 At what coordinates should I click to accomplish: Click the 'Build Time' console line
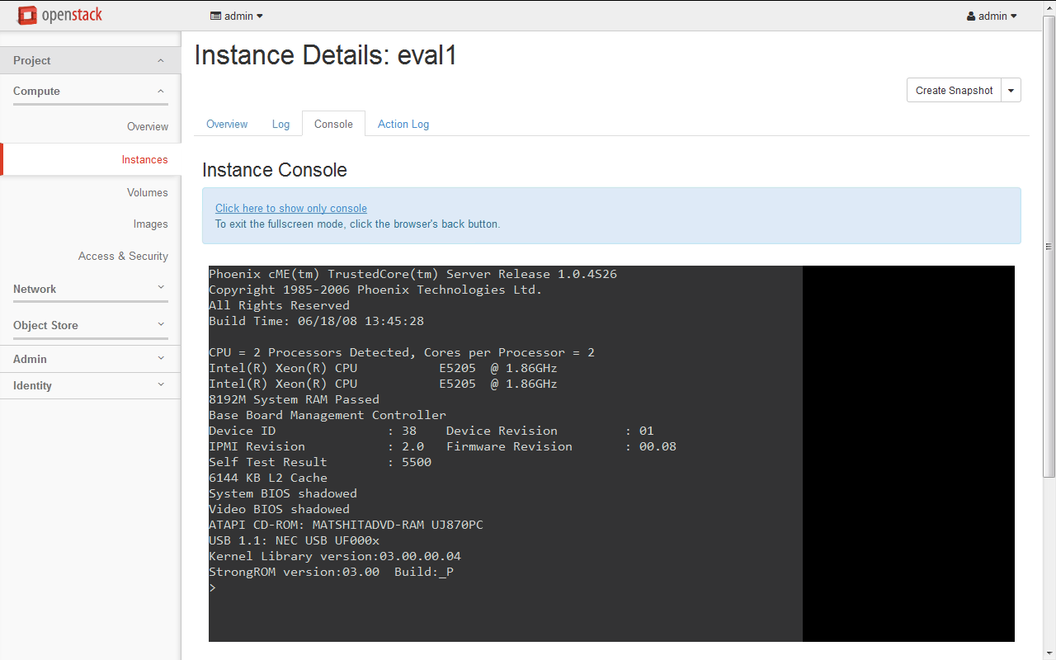coord(316,321)
